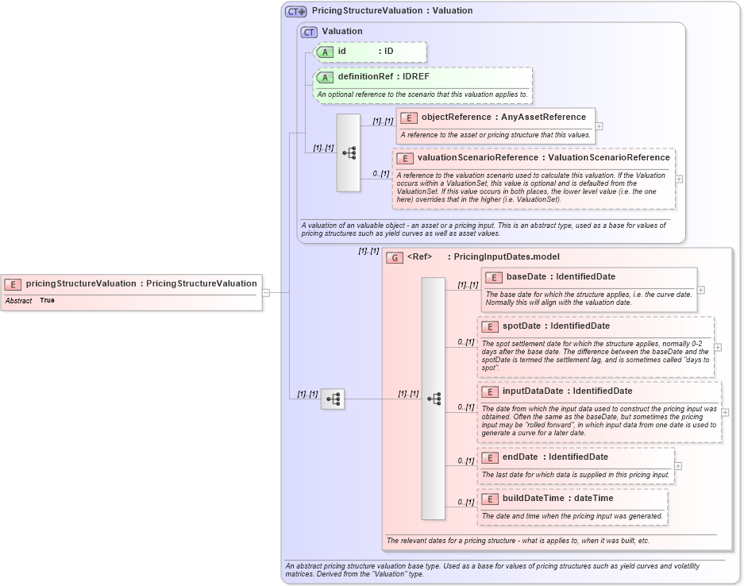Click the E icon of inputDataDate
This screenshot has height=586, width=744.
coord(490,391)
